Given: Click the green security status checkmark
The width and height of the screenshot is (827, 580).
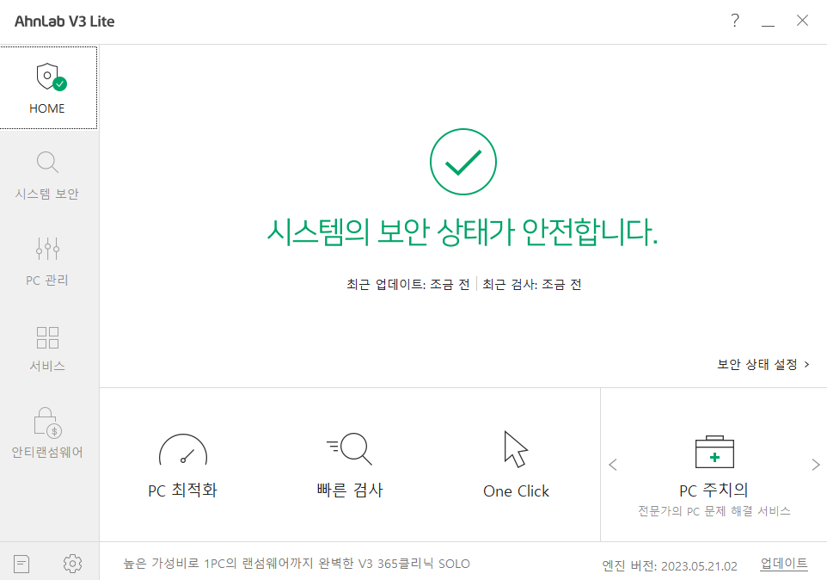Looking at the screenshot, I should [x=463, y=162].
